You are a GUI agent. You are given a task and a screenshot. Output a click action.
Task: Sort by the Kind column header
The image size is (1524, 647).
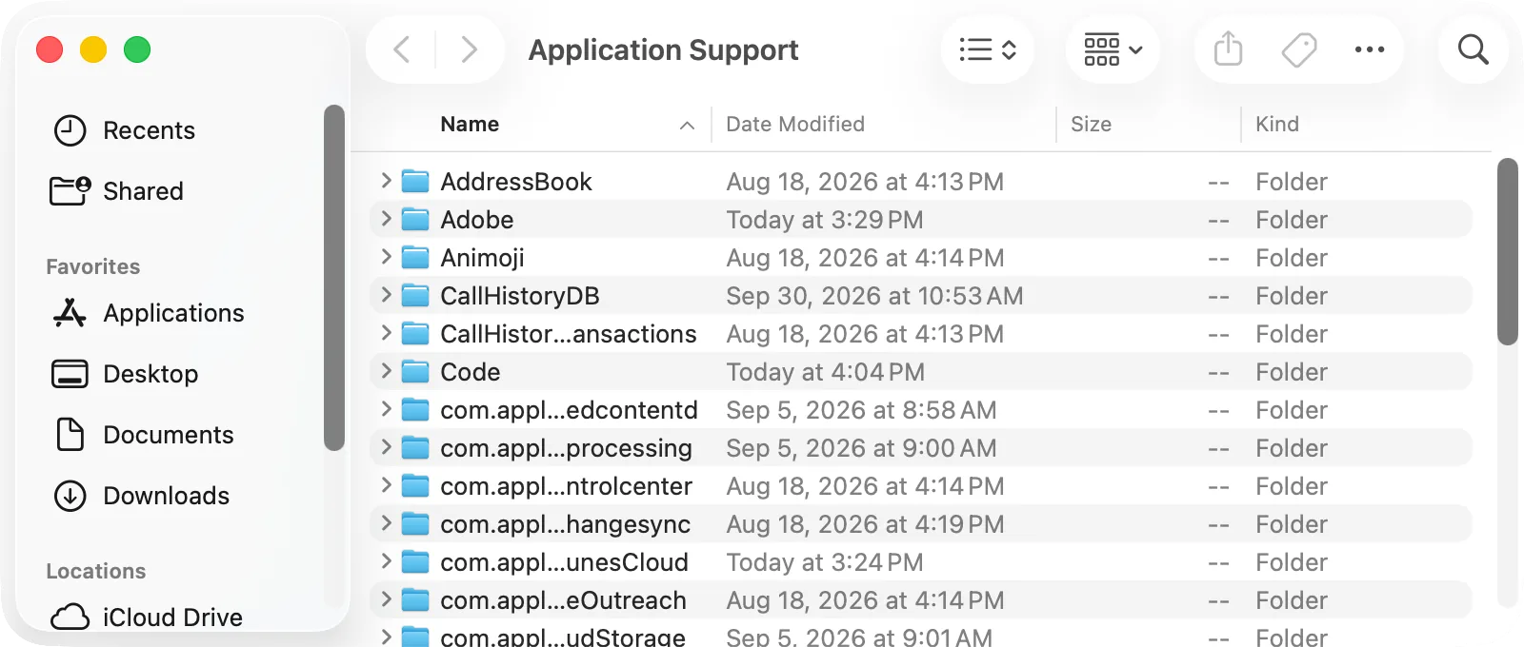coord(1277,125)
